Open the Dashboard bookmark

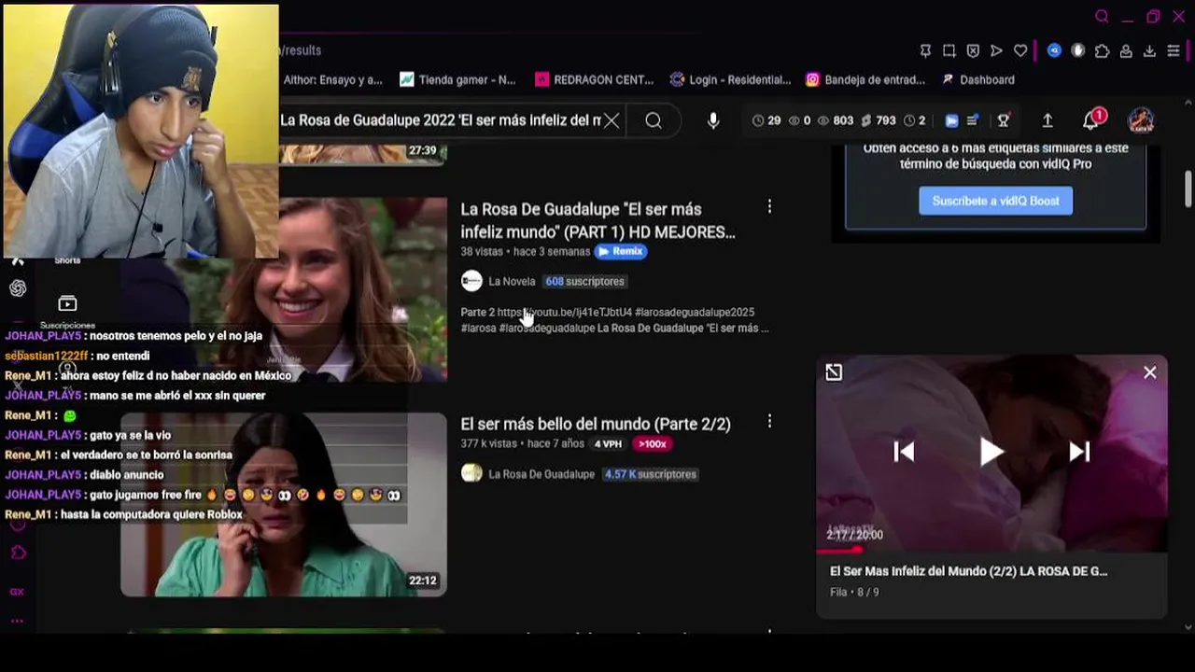[977, 79]
